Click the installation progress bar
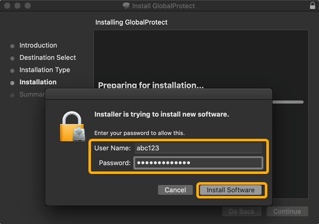Image resolution: width=319 pixels, height=224 pixels. pyautogui.click(x=289, y=102)
